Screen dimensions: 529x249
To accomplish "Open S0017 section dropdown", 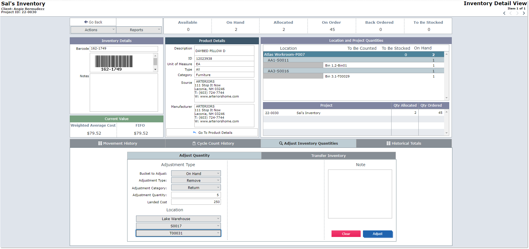I will pyautogui.click(x=178, y=226).
